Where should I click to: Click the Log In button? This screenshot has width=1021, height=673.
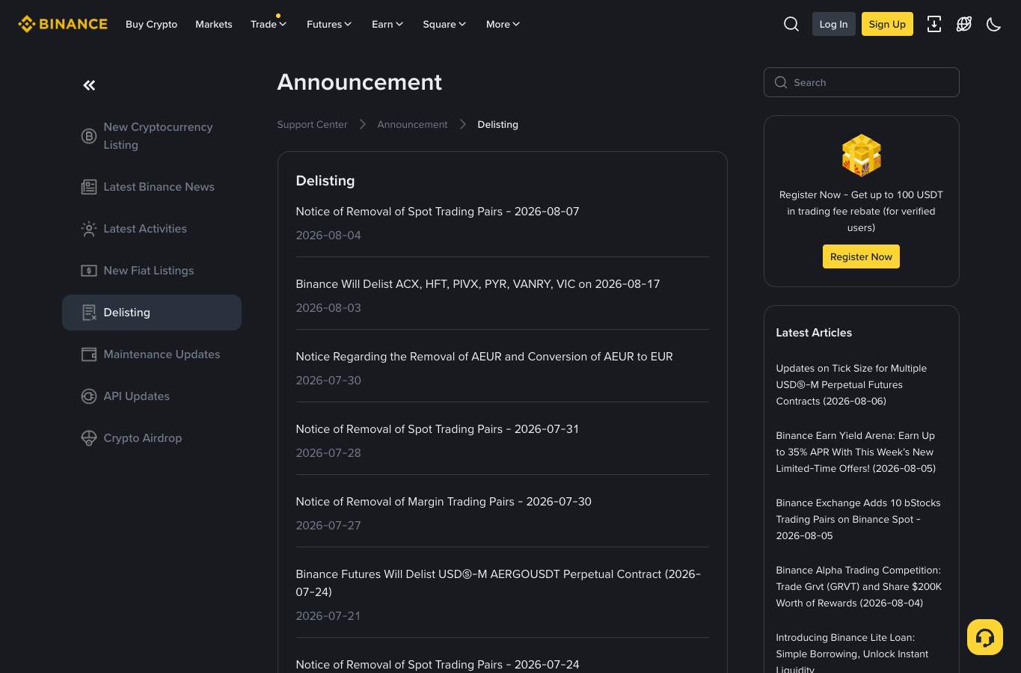(x=834, y=24)
